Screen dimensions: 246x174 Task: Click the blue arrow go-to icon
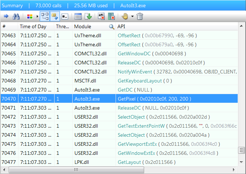click(x=6, y=16)
